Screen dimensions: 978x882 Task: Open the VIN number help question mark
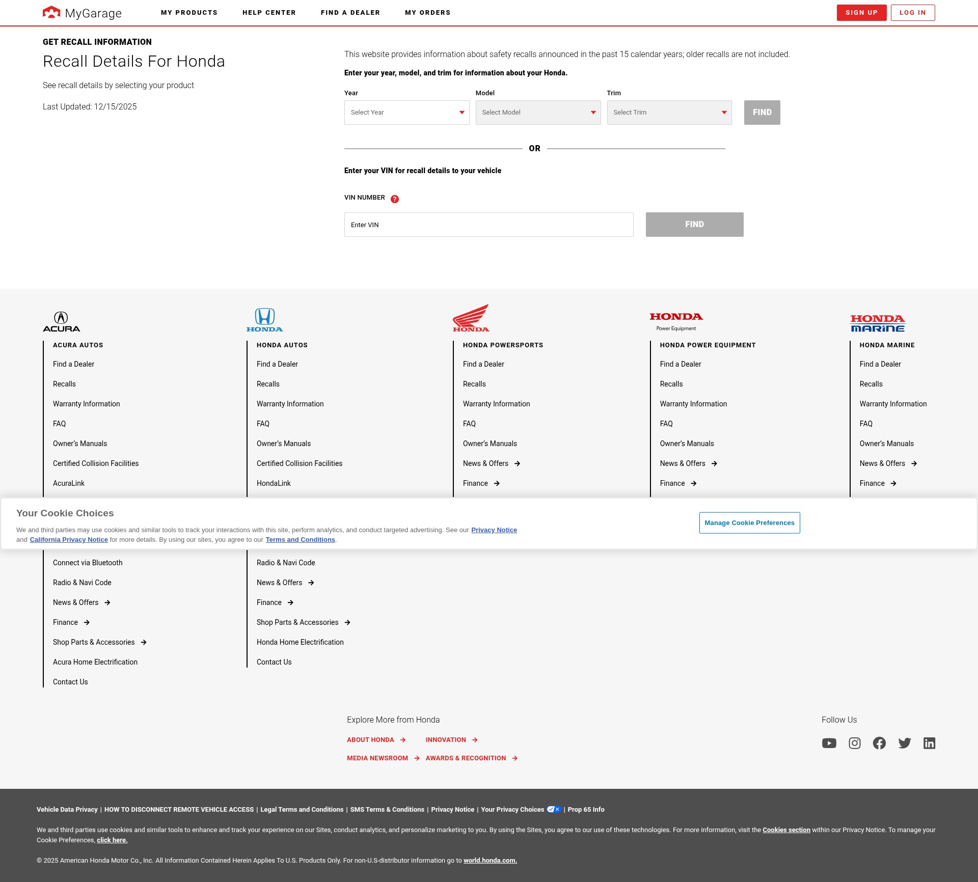pos(395,199)
